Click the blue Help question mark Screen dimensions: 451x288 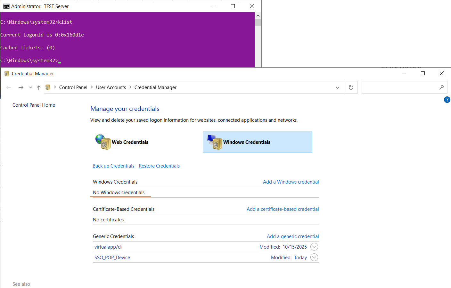point(447,100)
